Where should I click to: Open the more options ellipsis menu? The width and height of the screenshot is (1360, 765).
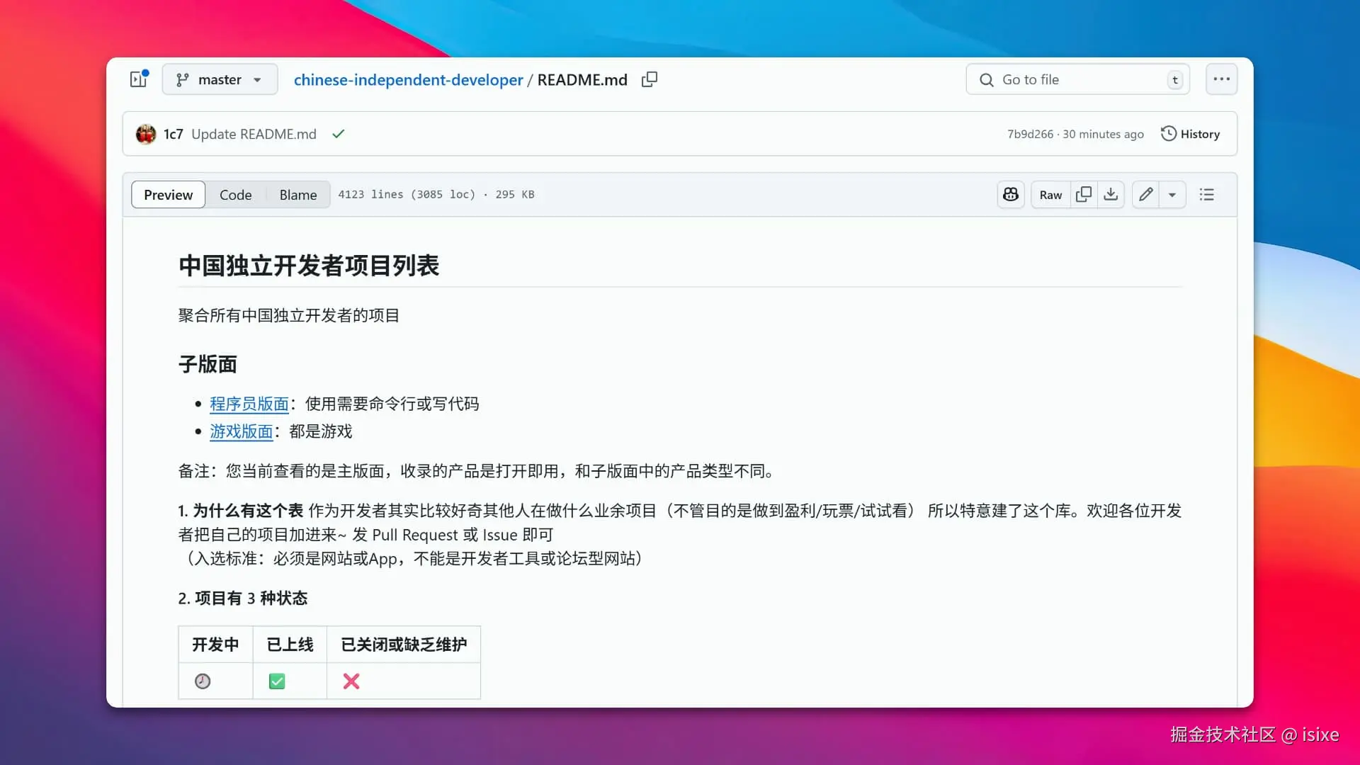pyautogui.click(x=1221, y=79)
